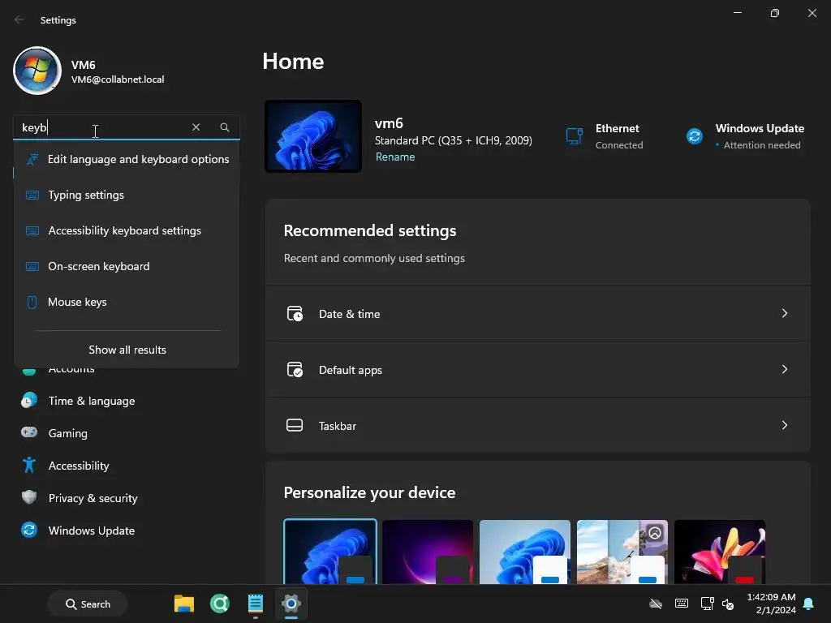Image resolution: width=831 pixels, height=623 pixels.
Task: Open Privacy & security settings
Action: point(127,498)
